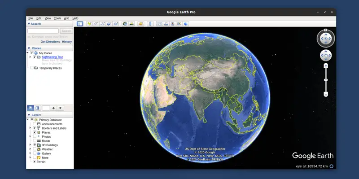Click the blue globe Earth icon in toolbar
359x179 pixels.
186,24
